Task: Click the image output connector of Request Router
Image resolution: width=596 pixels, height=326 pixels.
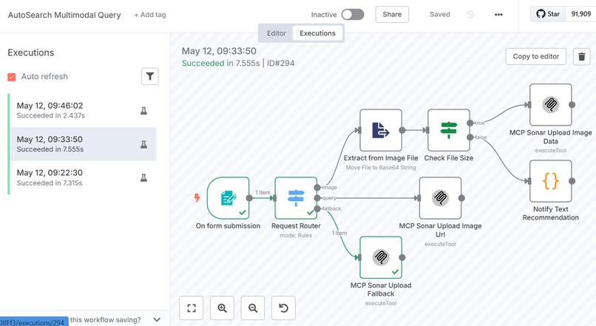Action: coord(317,187)
